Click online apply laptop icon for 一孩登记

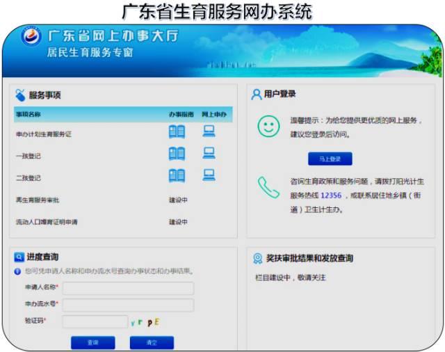click(x=209, y=153)
